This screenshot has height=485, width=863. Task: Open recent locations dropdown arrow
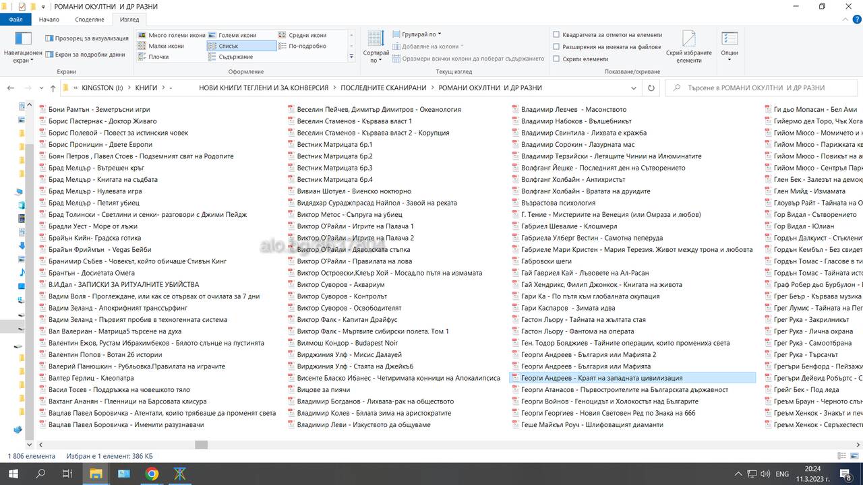[40, 88]
